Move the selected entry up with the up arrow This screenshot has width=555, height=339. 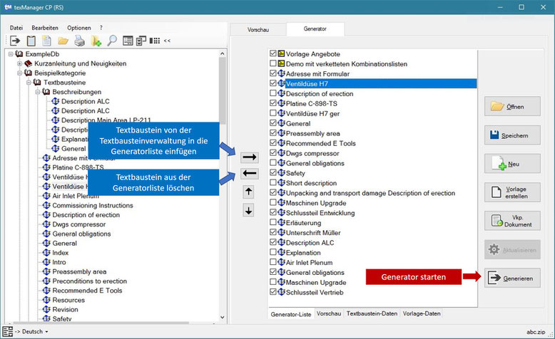coord(248,192)
